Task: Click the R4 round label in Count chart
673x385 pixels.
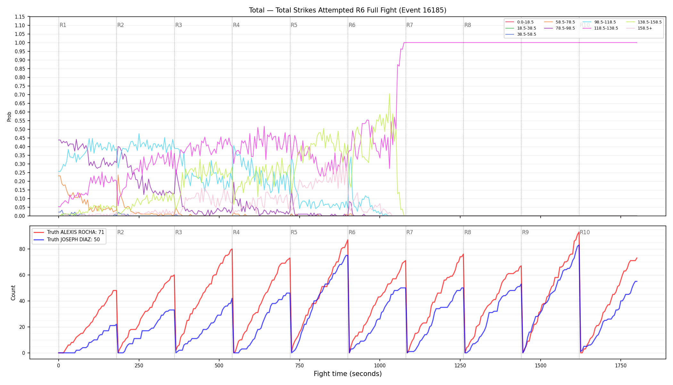Action: (x=236, y=232)
